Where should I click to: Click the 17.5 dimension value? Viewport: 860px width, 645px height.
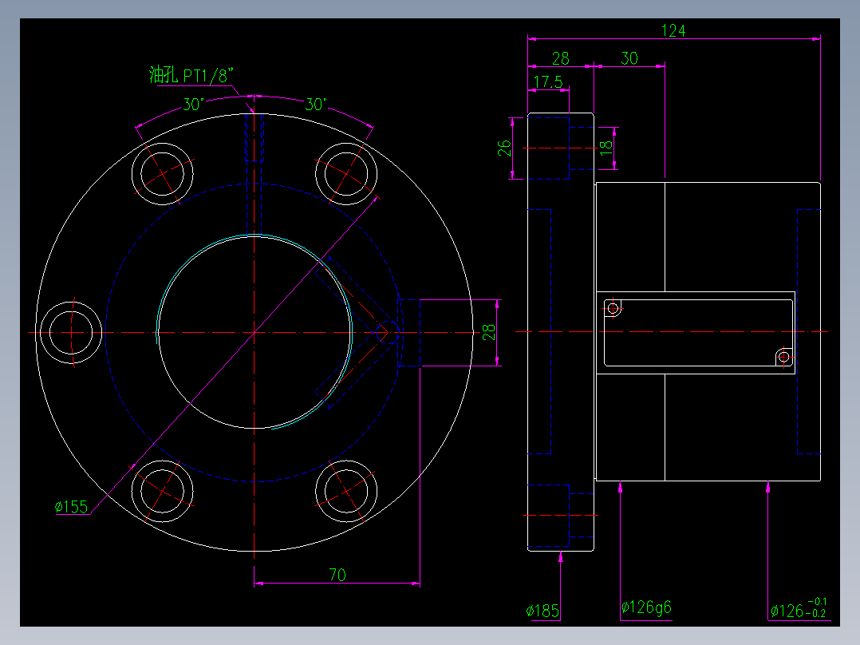pos(548,82)
